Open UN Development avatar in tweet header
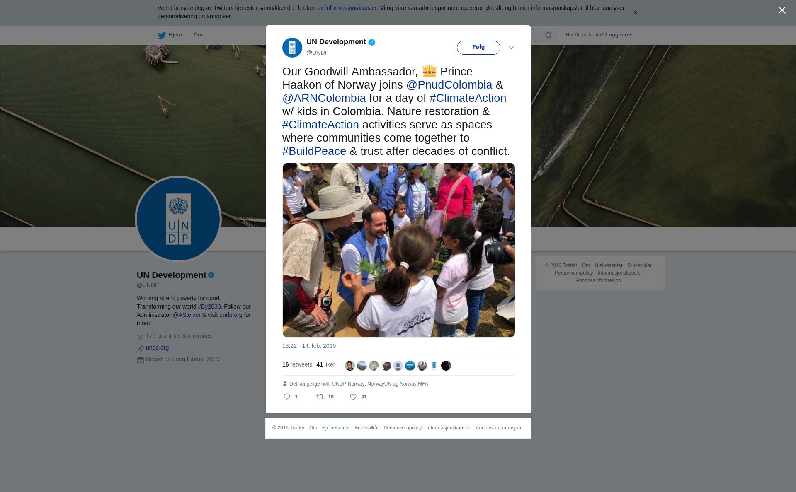 click(x=292, y=48)
